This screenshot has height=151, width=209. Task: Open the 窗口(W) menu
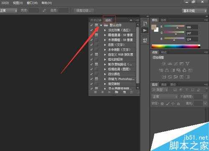32,3
